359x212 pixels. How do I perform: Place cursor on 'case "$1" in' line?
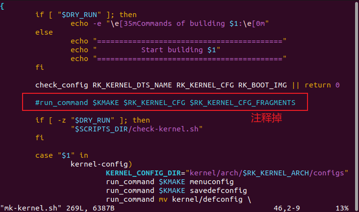[61, 155]
